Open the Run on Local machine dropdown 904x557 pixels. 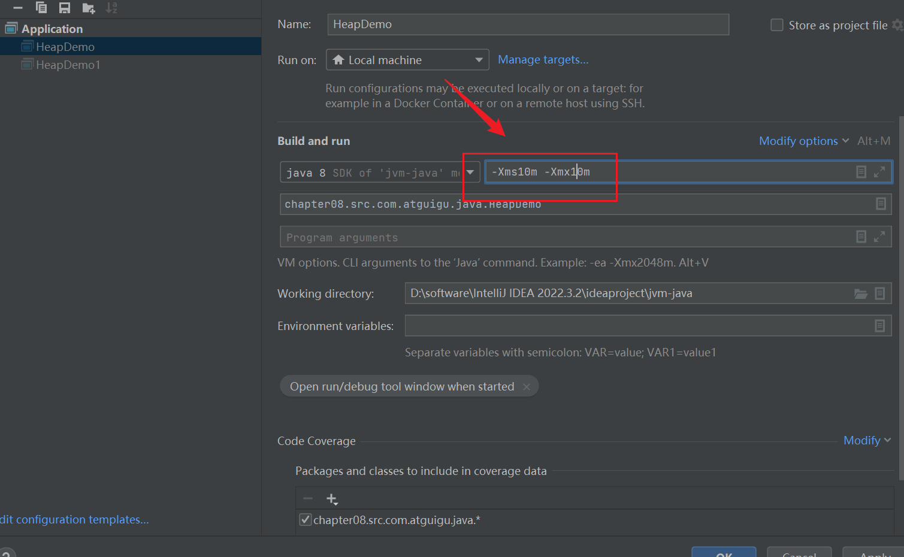[x=407, y=60]
